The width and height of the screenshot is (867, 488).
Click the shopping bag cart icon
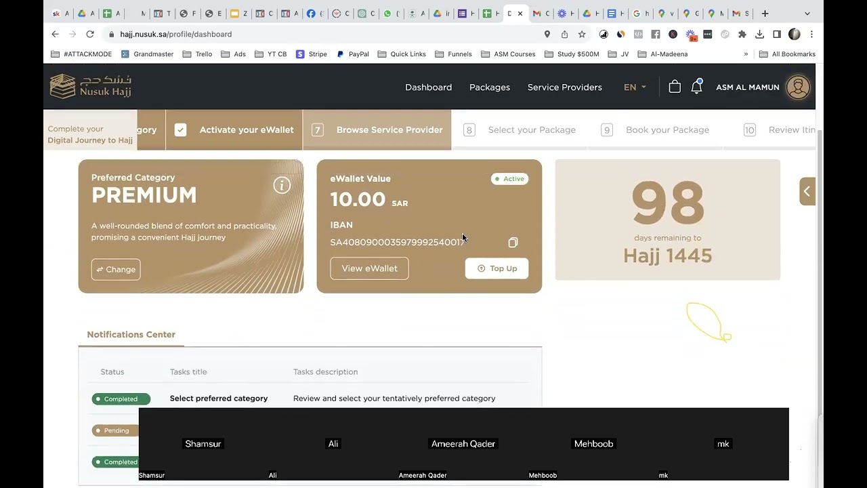[674, 87]
